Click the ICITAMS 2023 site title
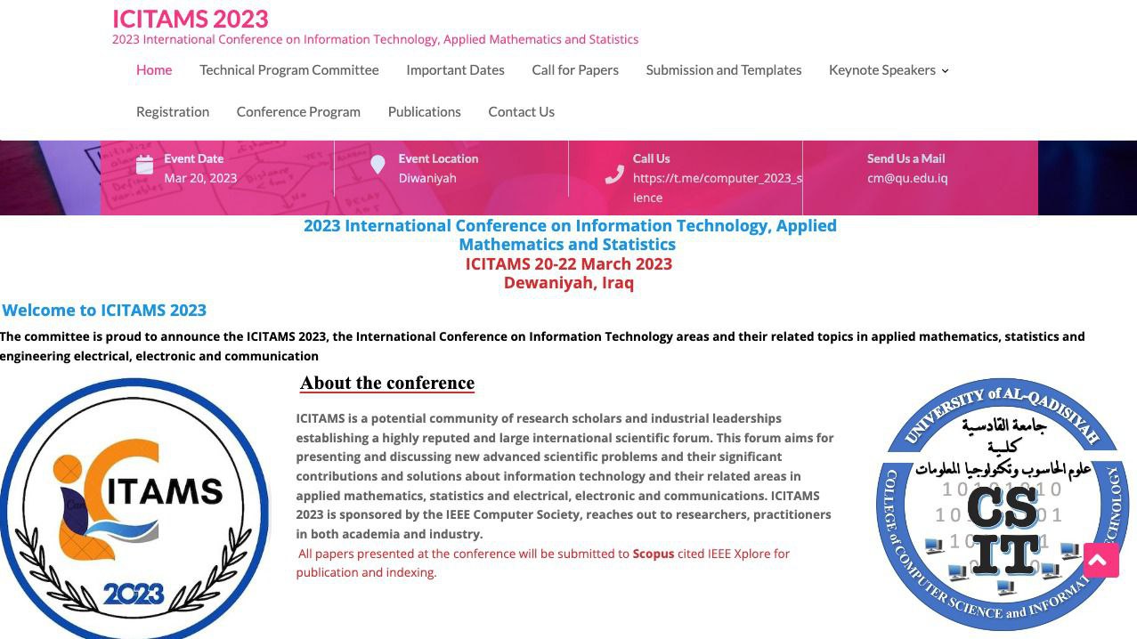1137x639 pixels. click(x=190, y=19)
